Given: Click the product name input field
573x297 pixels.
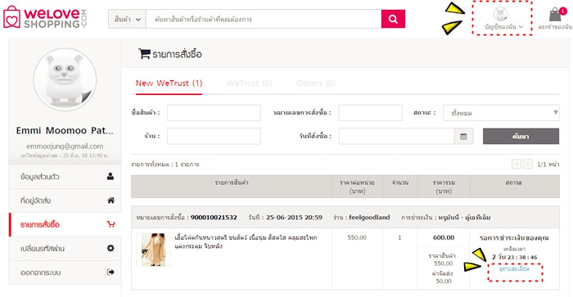Looking at the screenshot, I should pos(214,113).
